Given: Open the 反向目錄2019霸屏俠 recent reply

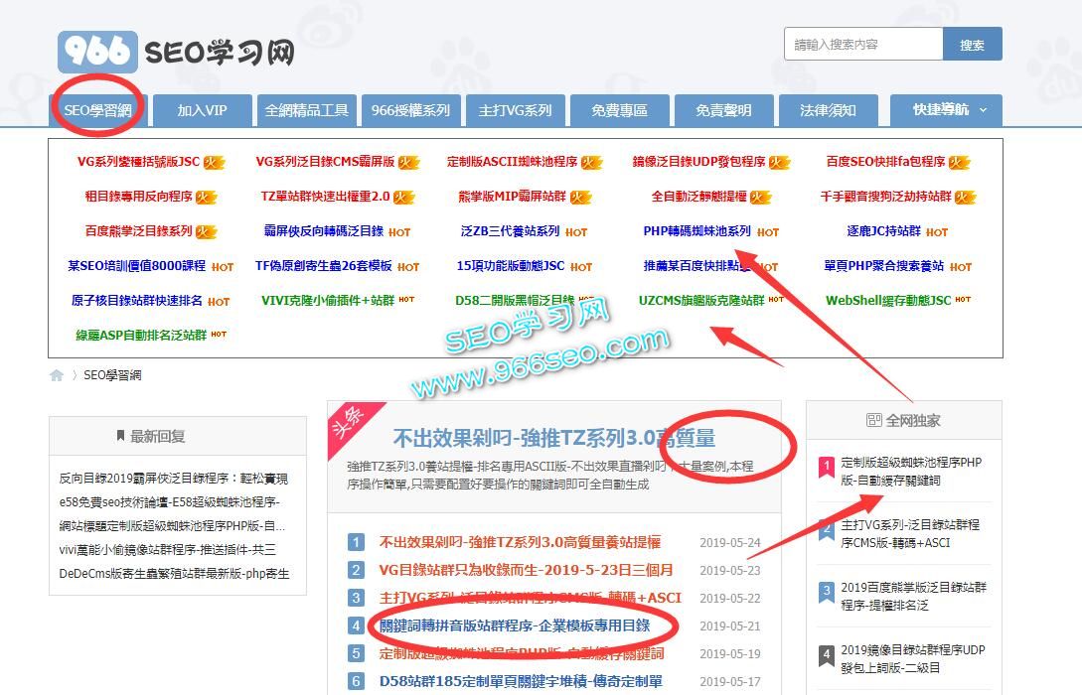Looking at the screenshot, I should click(x=174, y=478).
